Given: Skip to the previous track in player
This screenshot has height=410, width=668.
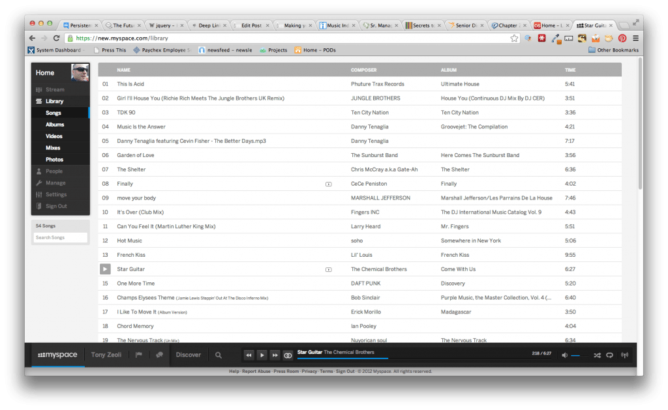Looking at the screenshot, I should click(249, 355).
